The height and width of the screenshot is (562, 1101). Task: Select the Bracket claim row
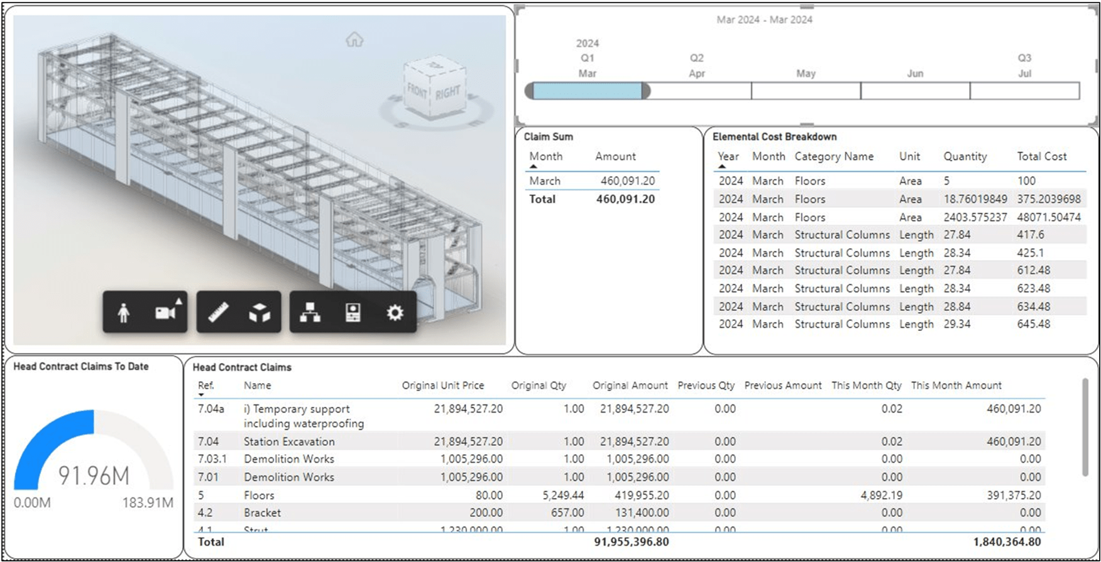coord(619,513)
